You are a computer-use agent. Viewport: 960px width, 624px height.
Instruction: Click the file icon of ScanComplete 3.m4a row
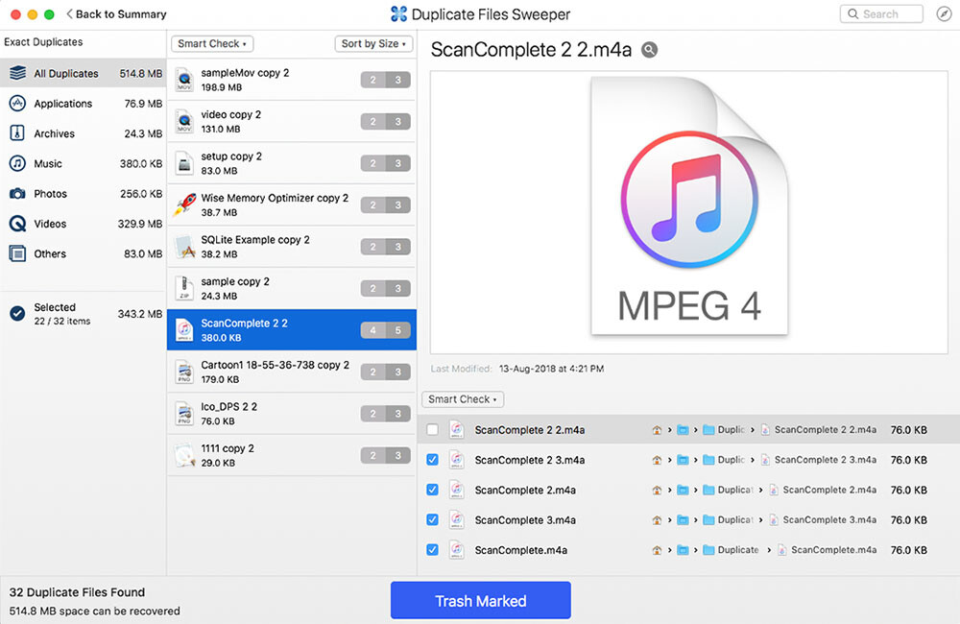[x=457, y=520]
